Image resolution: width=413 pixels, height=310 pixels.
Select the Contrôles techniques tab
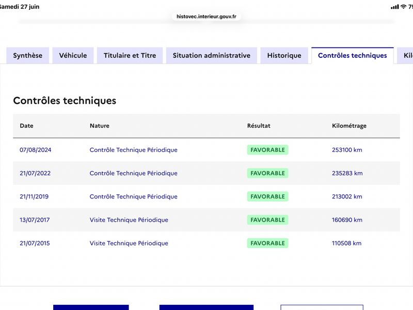(353, 55)
